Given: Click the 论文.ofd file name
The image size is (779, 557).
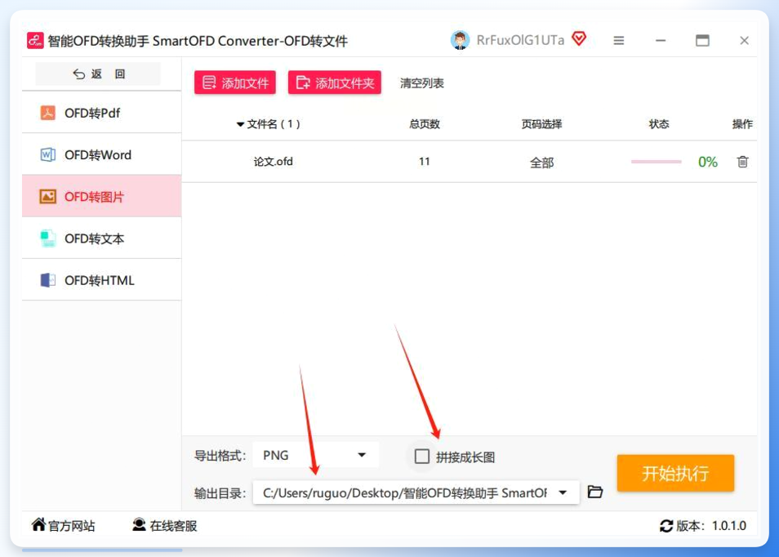Looking at the screenshot, I should tap(274, 162).
